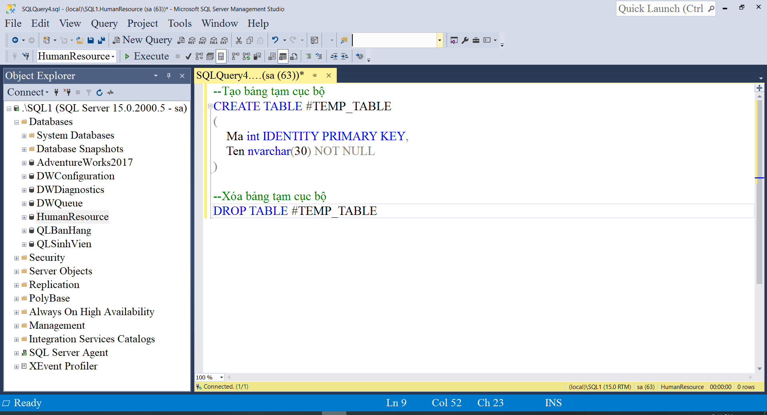This screenshot has width=767, height=415.
Task: Open the editor zoom percentage selector
Action: pos(221,377)
